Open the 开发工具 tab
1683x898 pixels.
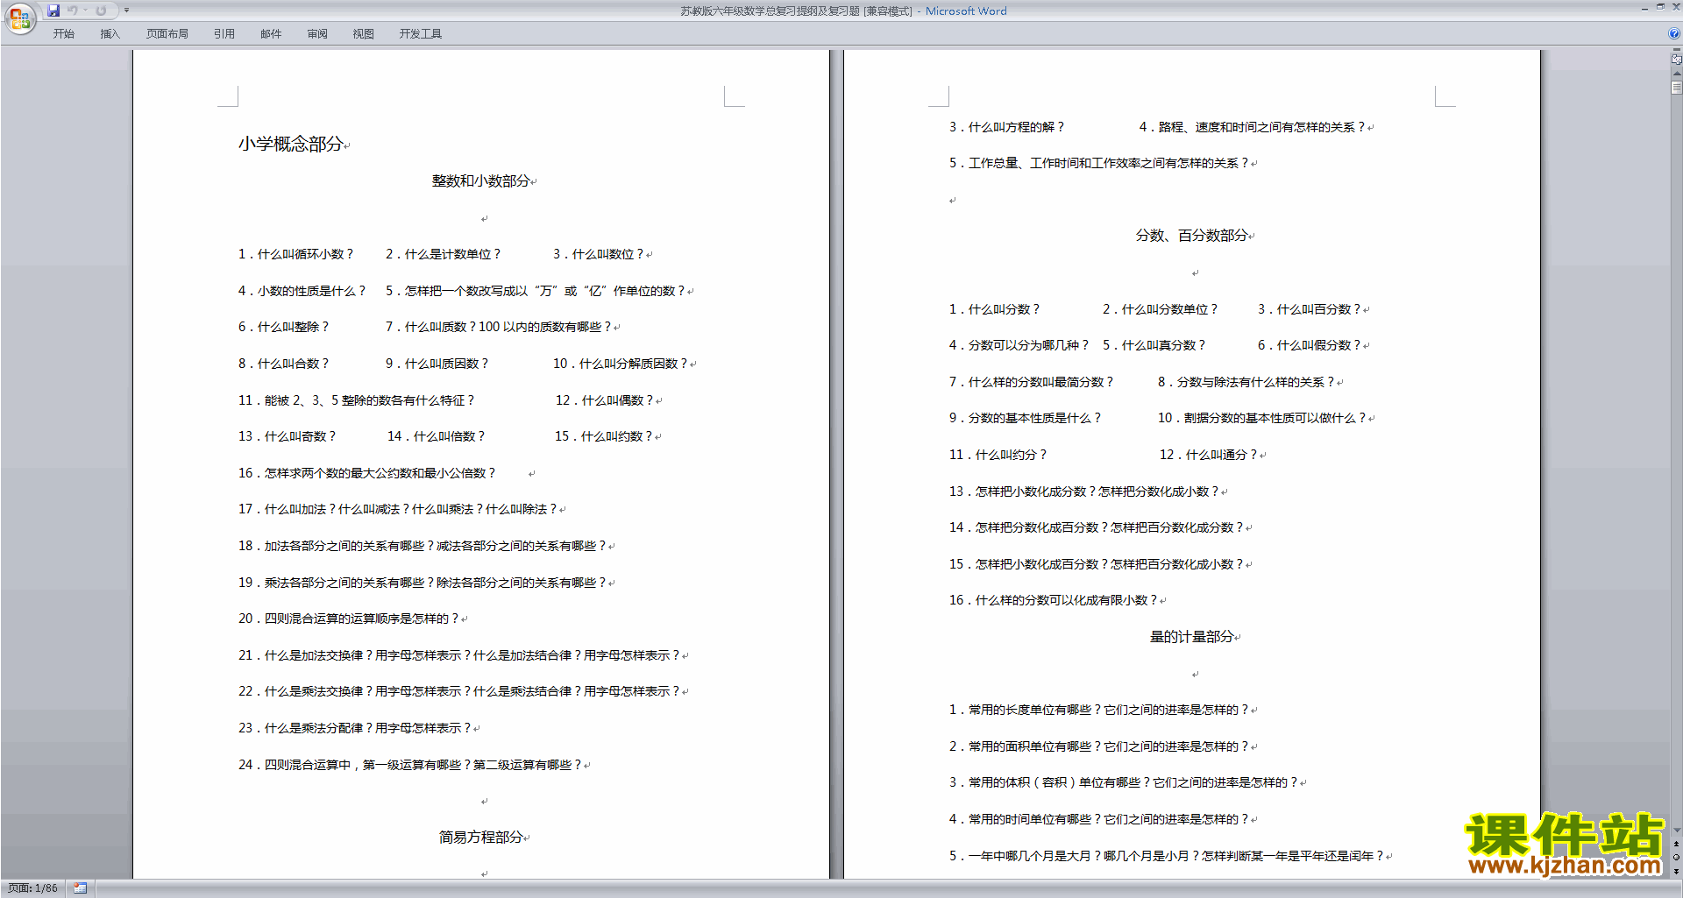pos(420,33)
